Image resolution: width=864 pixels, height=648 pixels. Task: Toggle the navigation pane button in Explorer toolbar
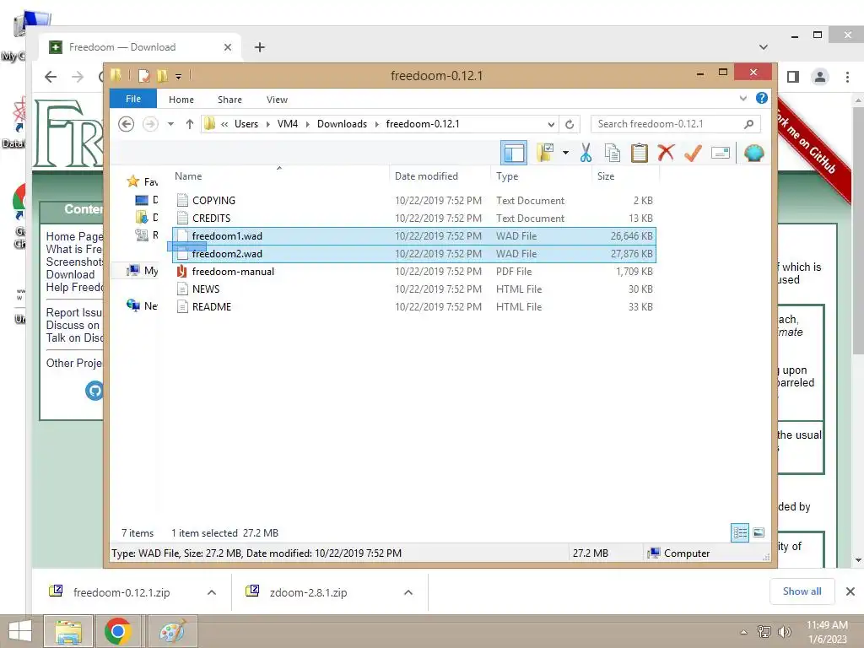(x=514, y=153)
